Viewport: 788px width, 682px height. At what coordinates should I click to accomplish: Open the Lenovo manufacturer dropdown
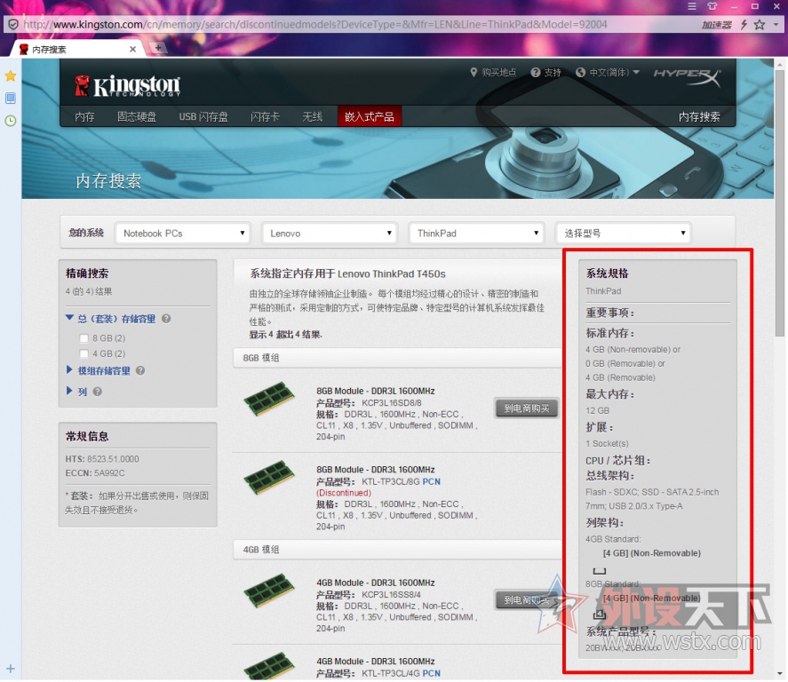coord(330,233)
